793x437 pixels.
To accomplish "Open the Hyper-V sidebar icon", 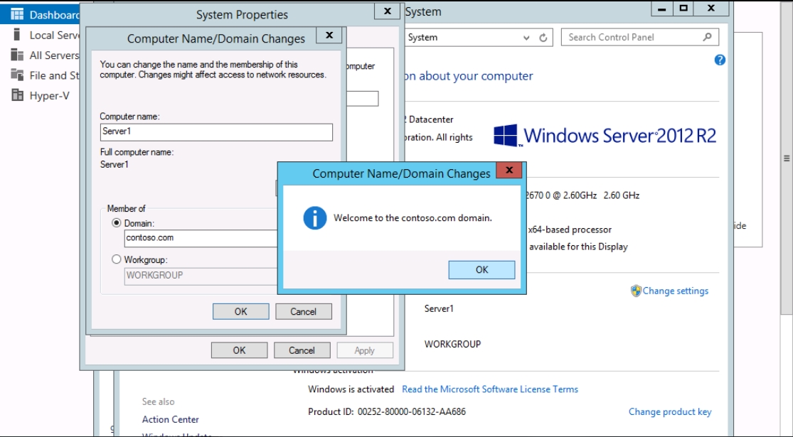I will (17, 95).
